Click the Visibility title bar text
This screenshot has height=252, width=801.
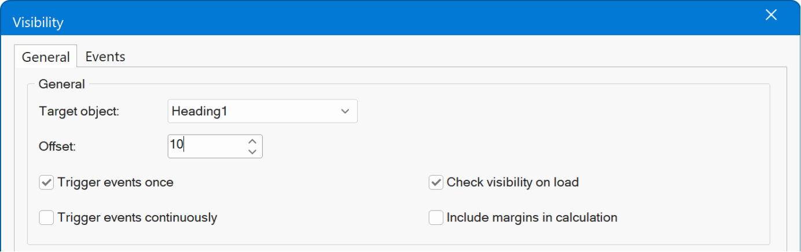(x=38, y=23)
